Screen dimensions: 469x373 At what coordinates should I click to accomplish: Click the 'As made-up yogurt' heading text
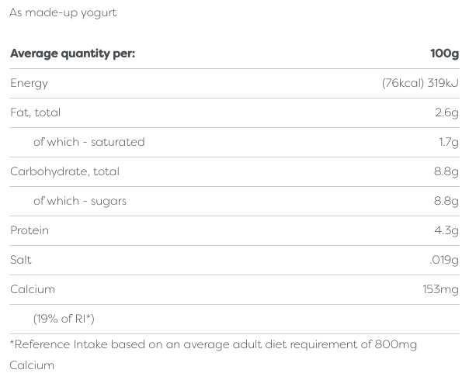click(x=63, y=12)
